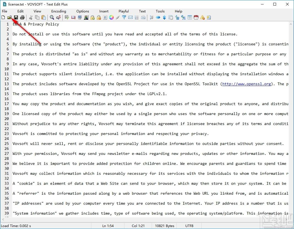
Task: Click the computer monitor toolbar icon
Action: point(80,17)
